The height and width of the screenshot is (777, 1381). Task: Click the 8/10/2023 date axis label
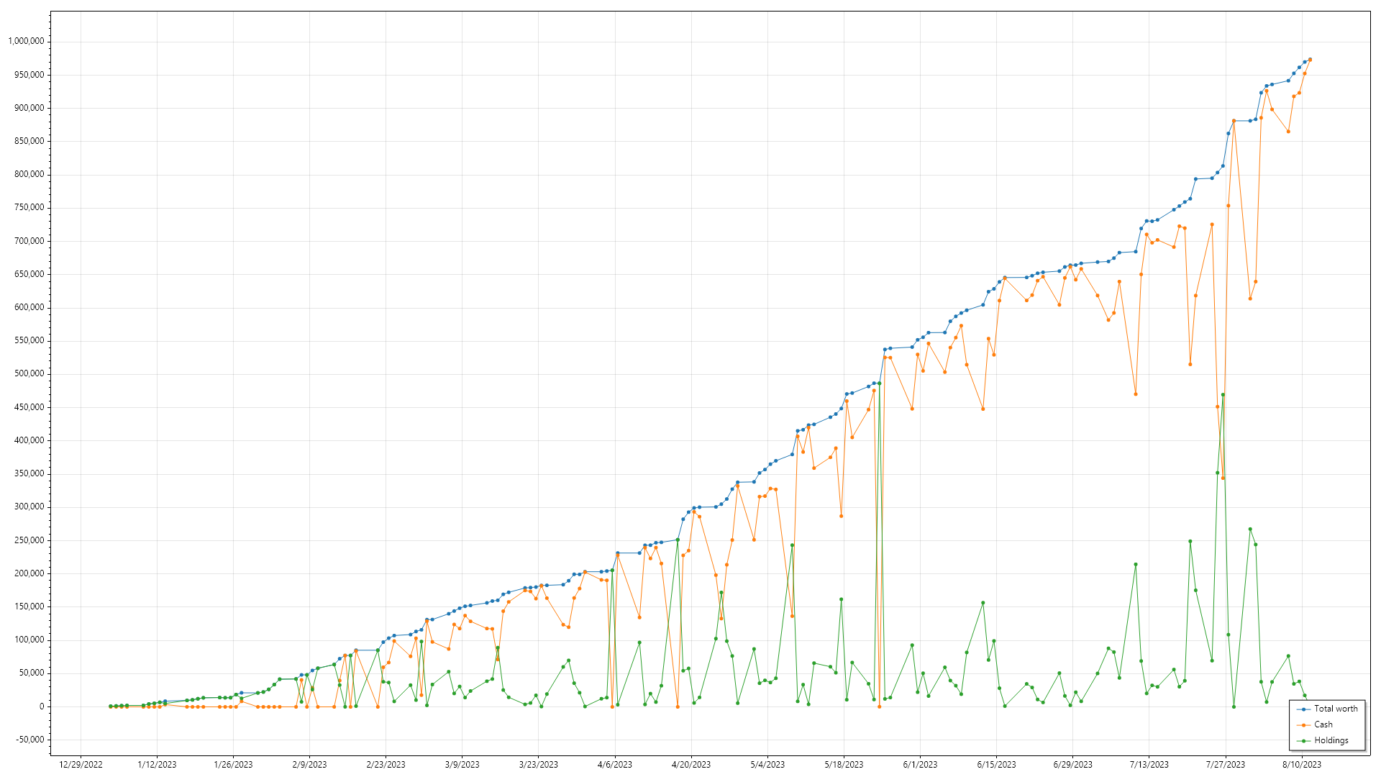1302,765
